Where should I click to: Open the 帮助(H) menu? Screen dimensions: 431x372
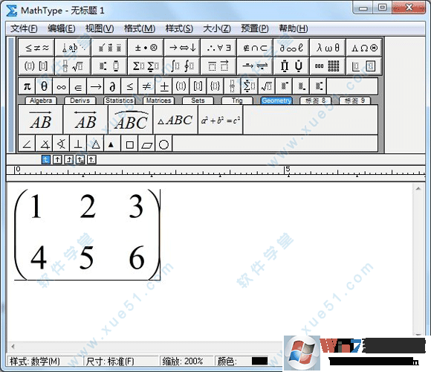[294, 28]
